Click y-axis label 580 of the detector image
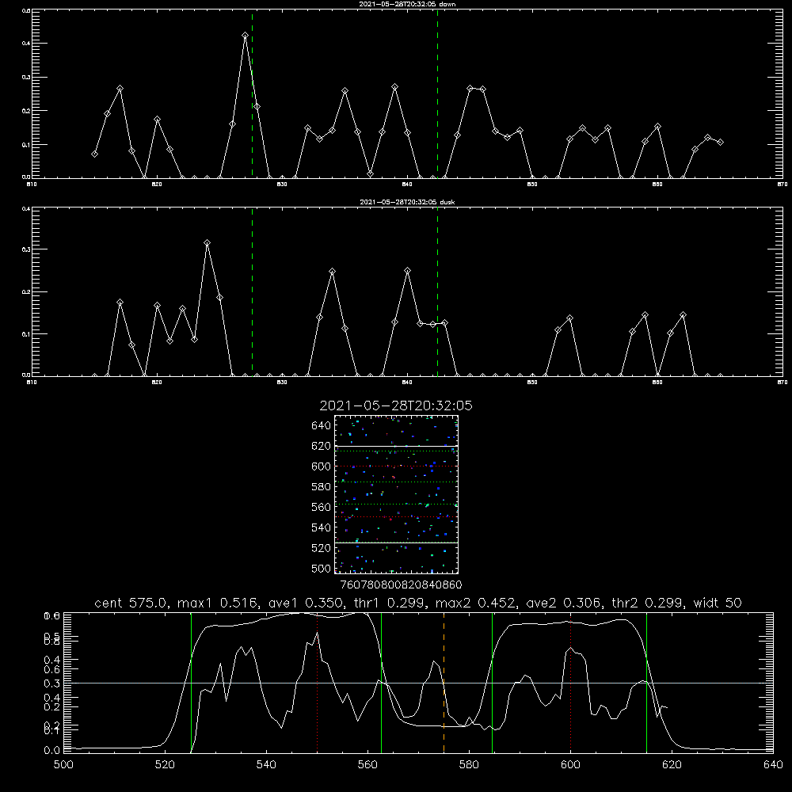The image size is (792, 792). point(322,487)
